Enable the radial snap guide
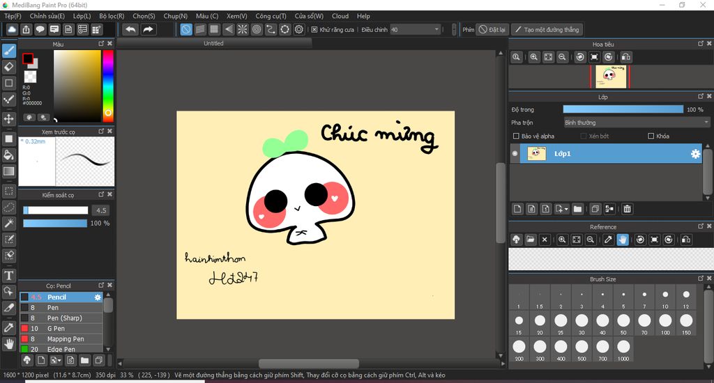 (x=242, y=29)
